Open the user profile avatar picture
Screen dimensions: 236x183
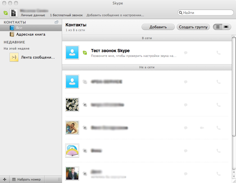(14, 13)
